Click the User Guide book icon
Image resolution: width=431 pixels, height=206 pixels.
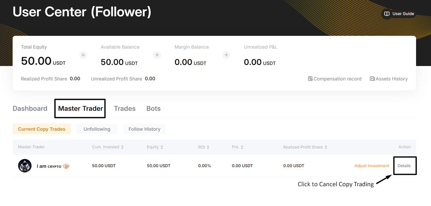click(x=387, y=13)
